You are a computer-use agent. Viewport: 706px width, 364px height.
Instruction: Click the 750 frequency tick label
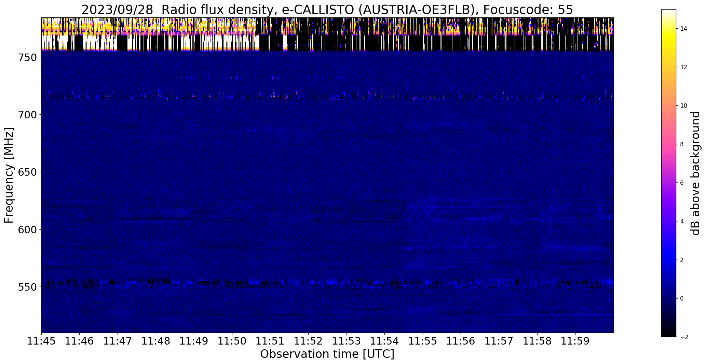tap(27, 57)
